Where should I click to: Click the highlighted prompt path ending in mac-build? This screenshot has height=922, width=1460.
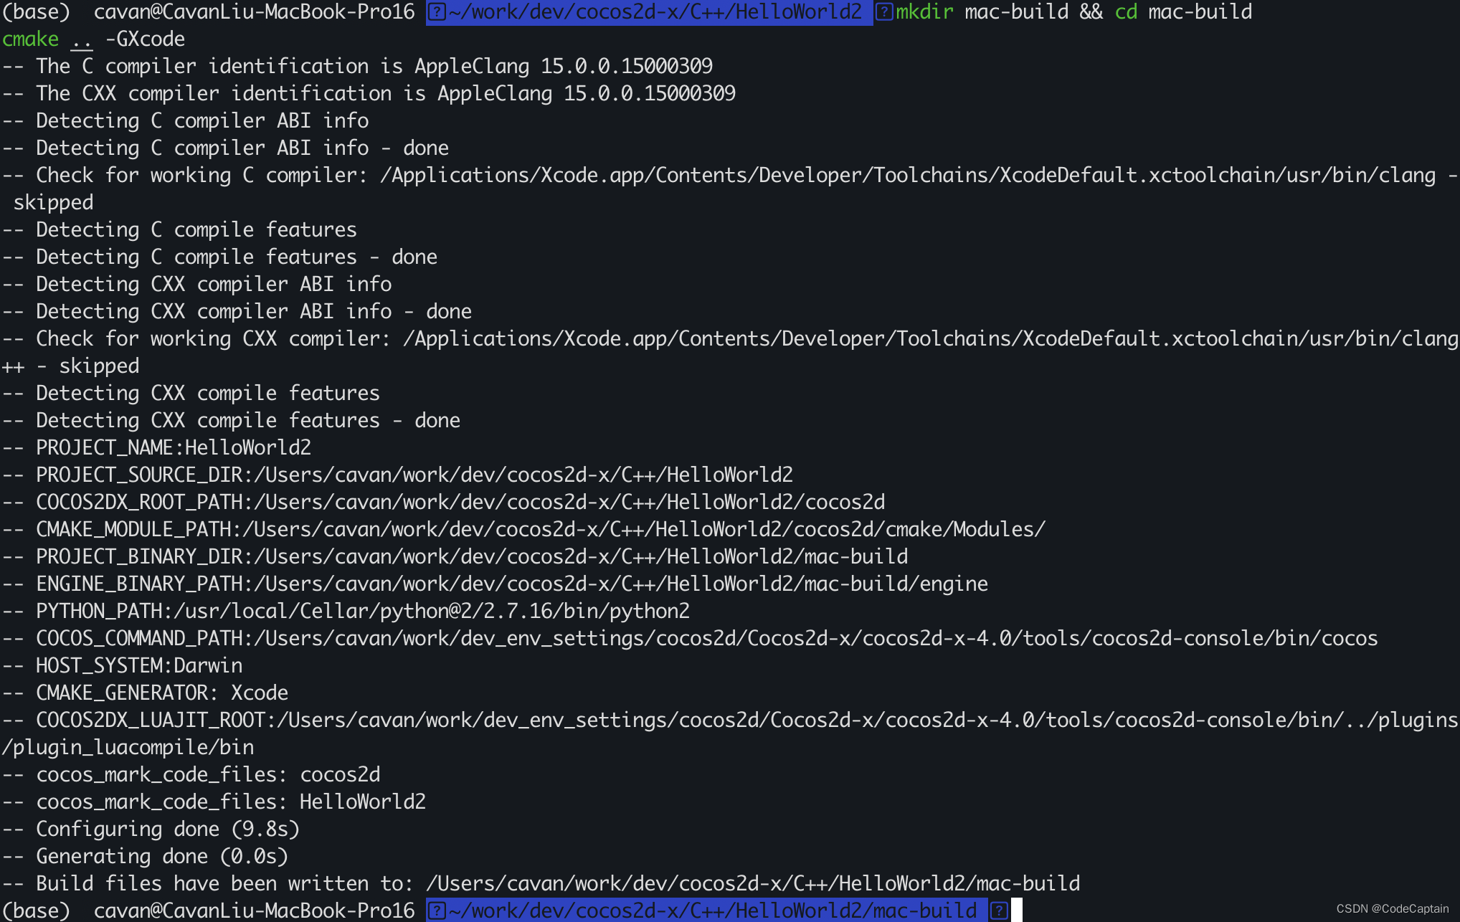(706, 911)
